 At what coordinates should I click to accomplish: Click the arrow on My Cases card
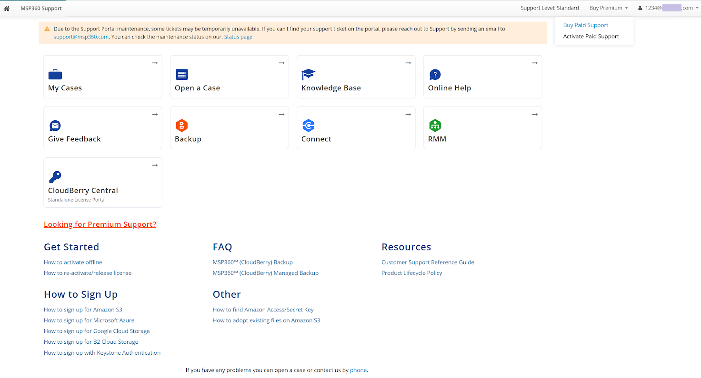[155, 63]
